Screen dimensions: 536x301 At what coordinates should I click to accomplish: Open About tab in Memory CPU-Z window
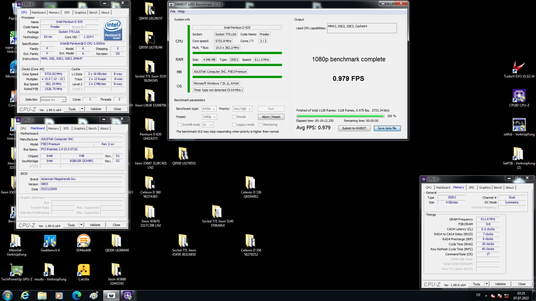[x=510, y=188]
